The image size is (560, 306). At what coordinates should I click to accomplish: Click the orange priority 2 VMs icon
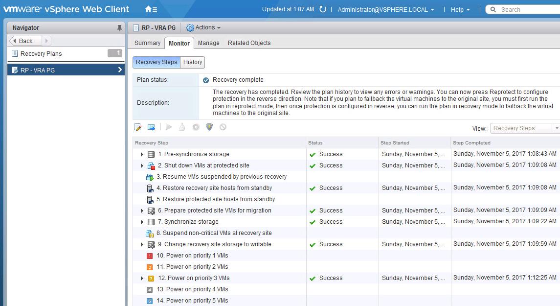150,267
